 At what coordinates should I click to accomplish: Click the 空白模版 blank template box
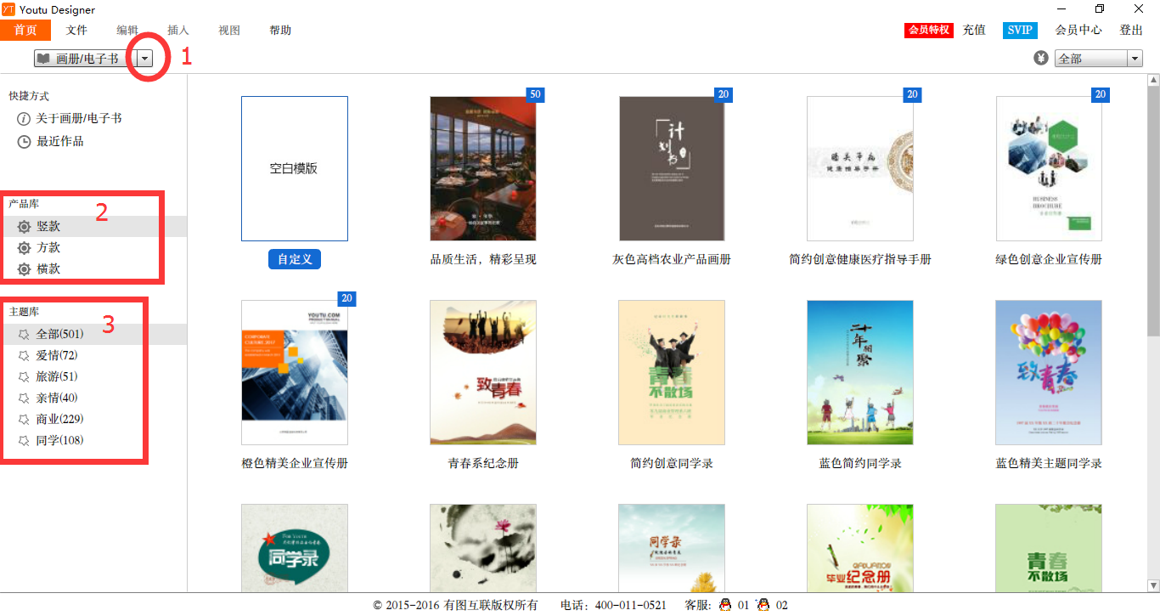pos(295,168)
